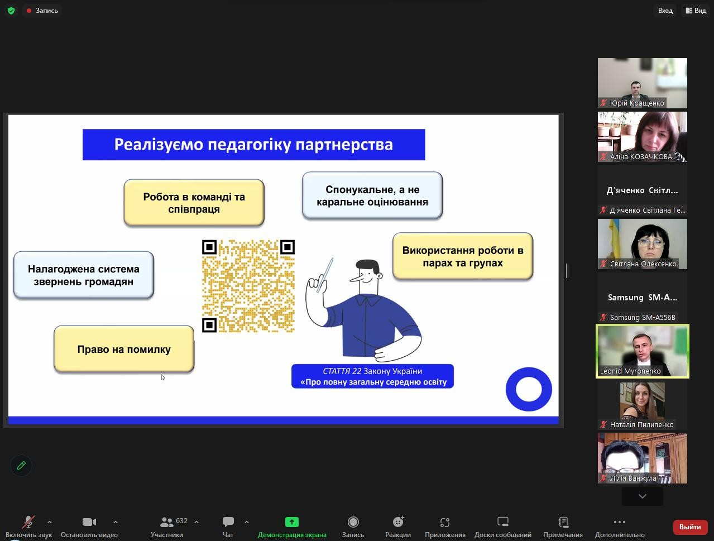Start Демонстрация экрана screen sharing

click(x=292, y=526)
